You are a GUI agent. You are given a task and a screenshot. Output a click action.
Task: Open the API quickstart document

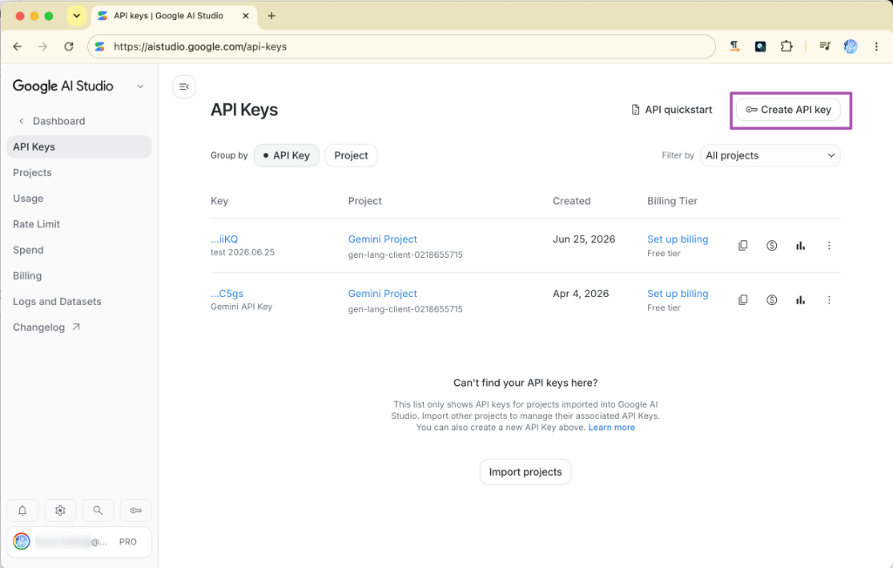tap(672, 110)
